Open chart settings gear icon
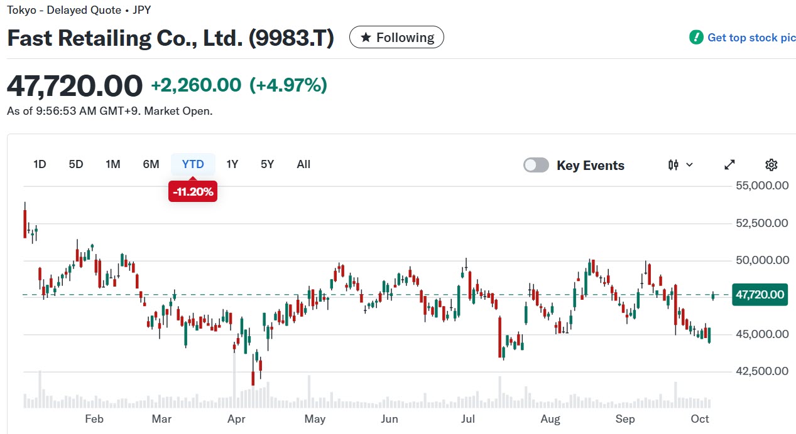This screenshot has height=434, width=796. [x=771, y=165]
